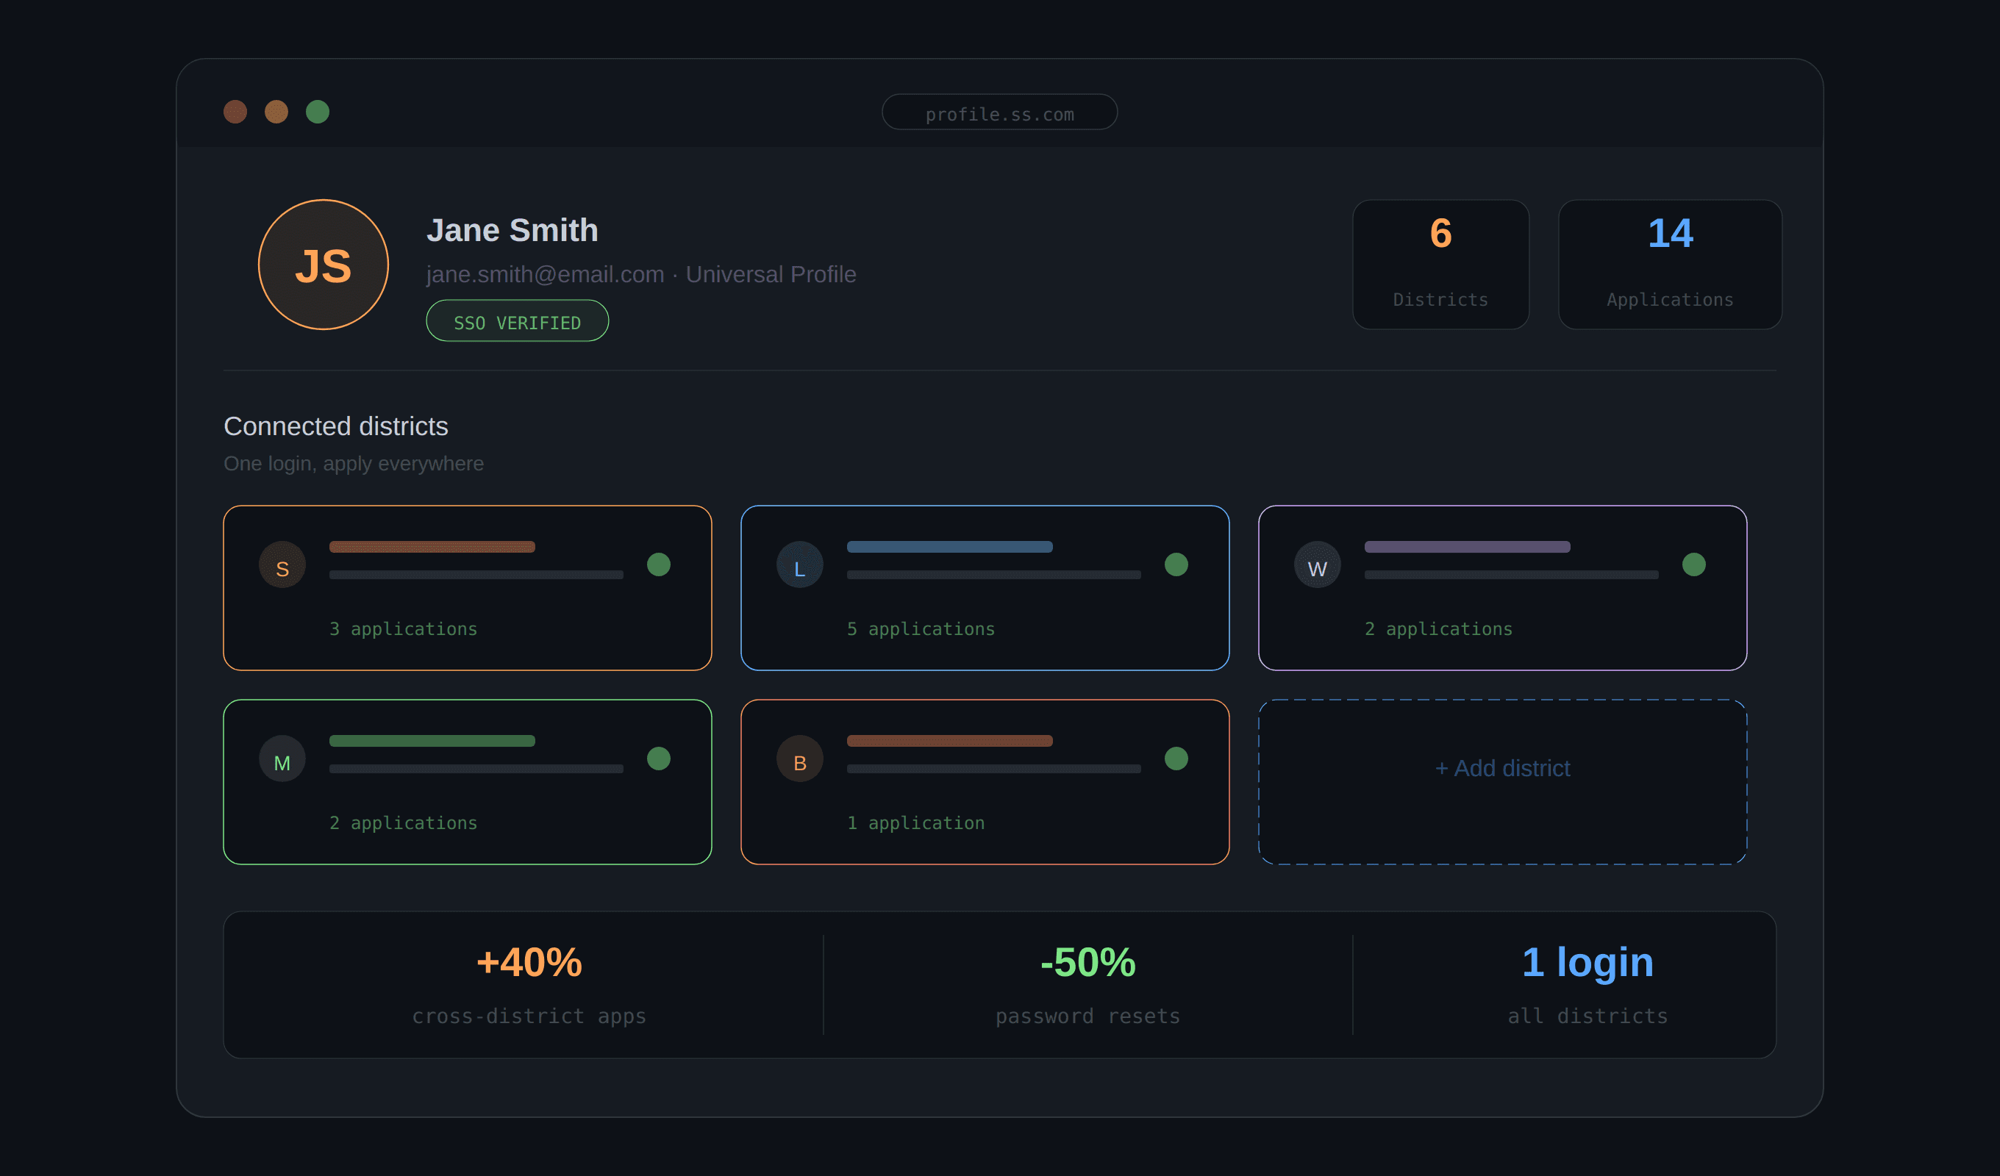Click the S district avatar icon

[x=282, y=565]
